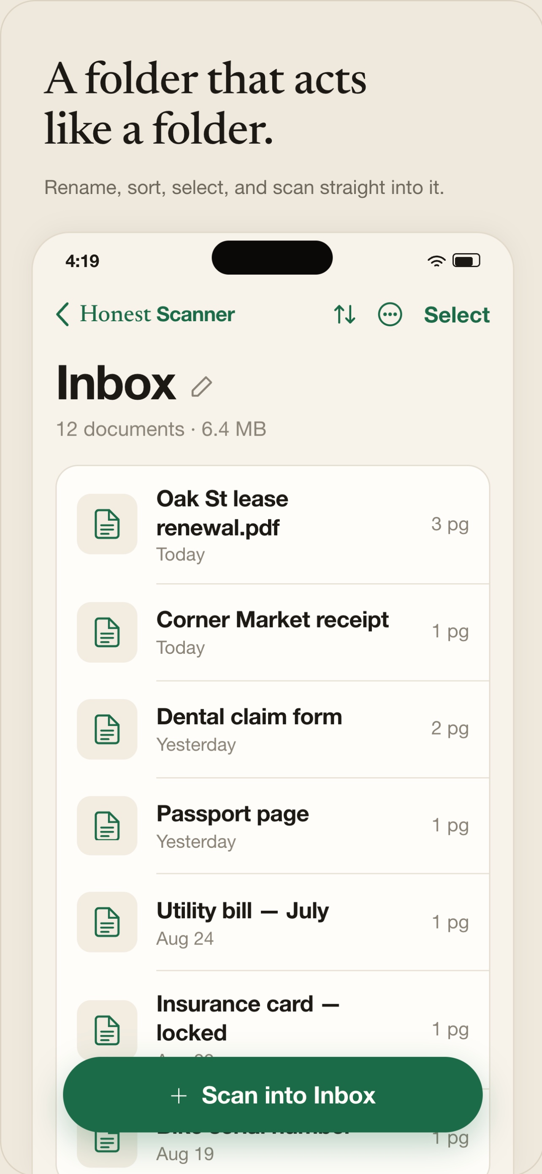Tap Aug 24 date under Utility bill
Screen dimensions: 542x1174
tap(185, 939)
